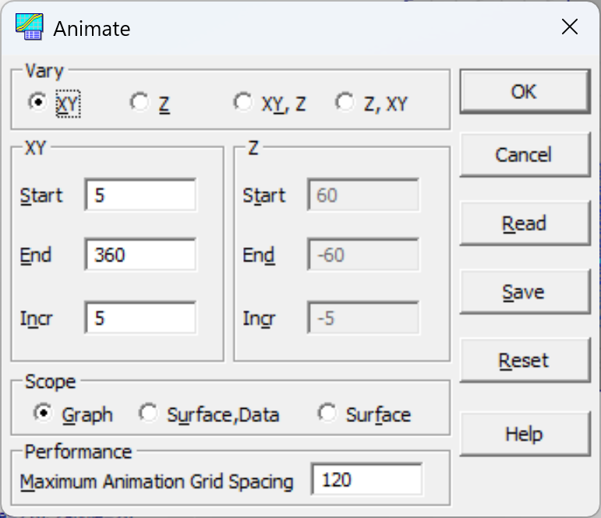The image size is (601, 518).
Task: Click the Vary group label
Action: point(44,71)
